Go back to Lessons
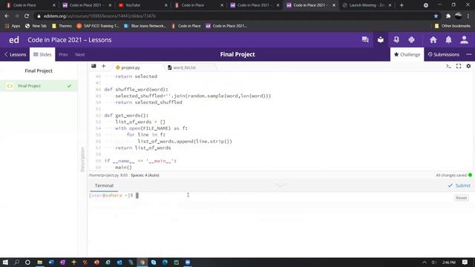This screenshot has height=267, width=475. pyautogui.click(x=15, y=54)
